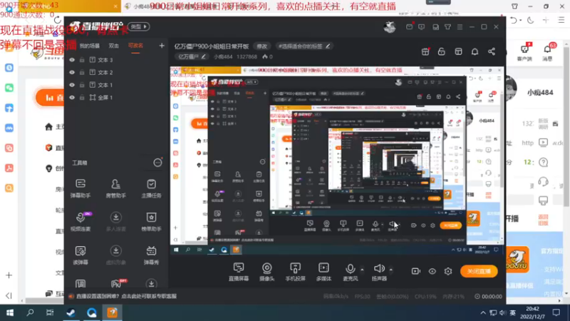570x321 pixels.
Task: Open the share icon in room header
Action: pos(492,51)
